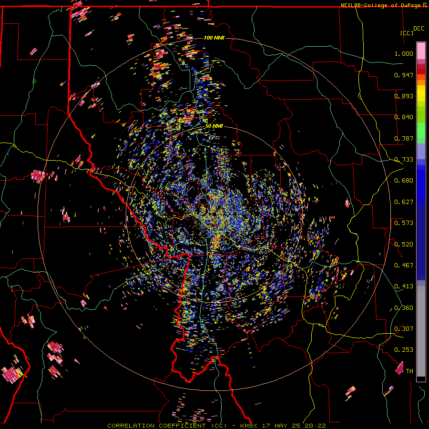Click the KMSX radar site identifier
The height and width of the screenshot is (429, 429).
[x=249, y=426]
